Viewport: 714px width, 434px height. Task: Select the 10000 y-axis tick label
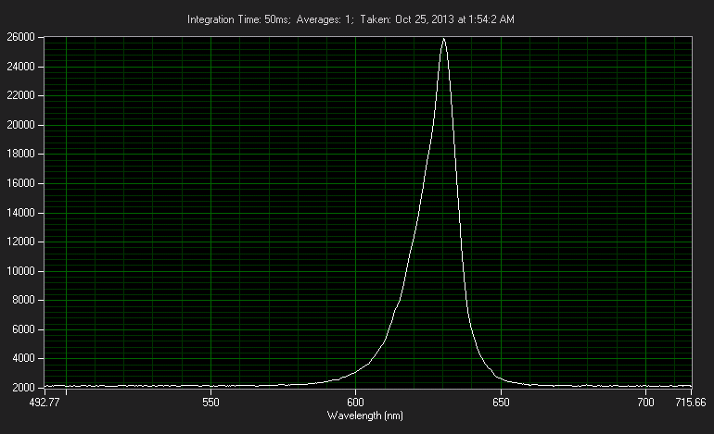coord(19,271)
